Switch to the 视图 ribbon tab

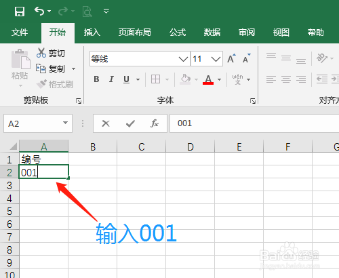click(x=281, y=33)
